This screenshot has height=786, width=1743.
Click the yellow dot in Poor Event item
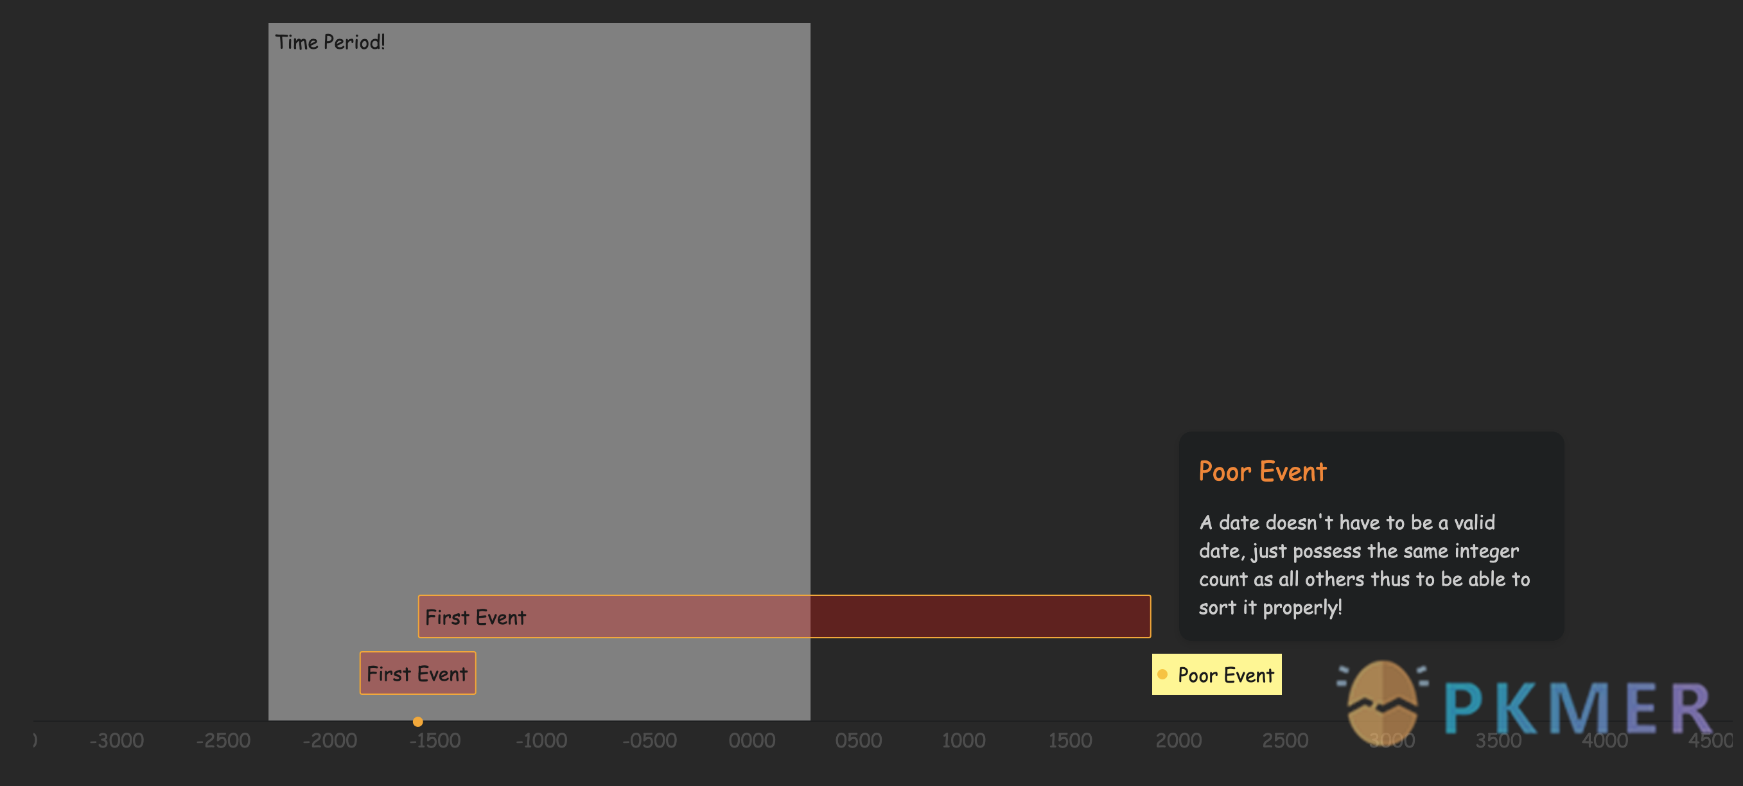(1162, 674)
